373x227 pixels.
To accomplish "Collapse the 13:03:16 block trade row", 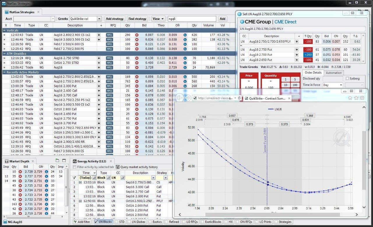I will pyautogui.click(x=80, y=182).
